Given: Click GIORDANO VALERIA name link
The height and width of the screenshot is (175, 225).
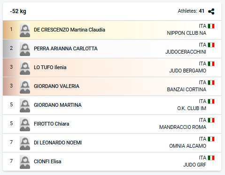Looking at the screenshot, I should pos(56,86).
